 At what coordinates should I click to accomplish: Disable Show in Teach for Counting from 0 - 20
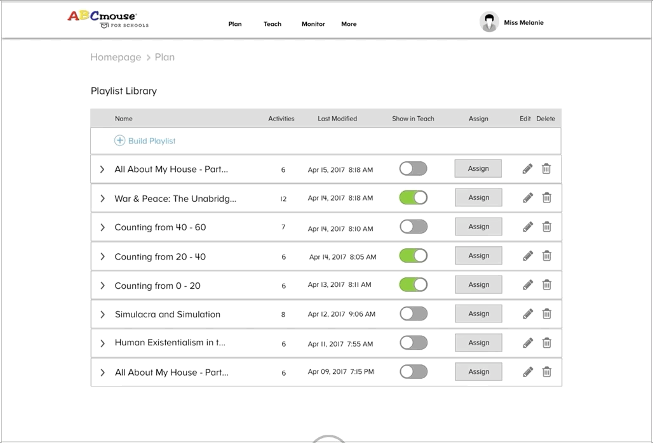414,284
